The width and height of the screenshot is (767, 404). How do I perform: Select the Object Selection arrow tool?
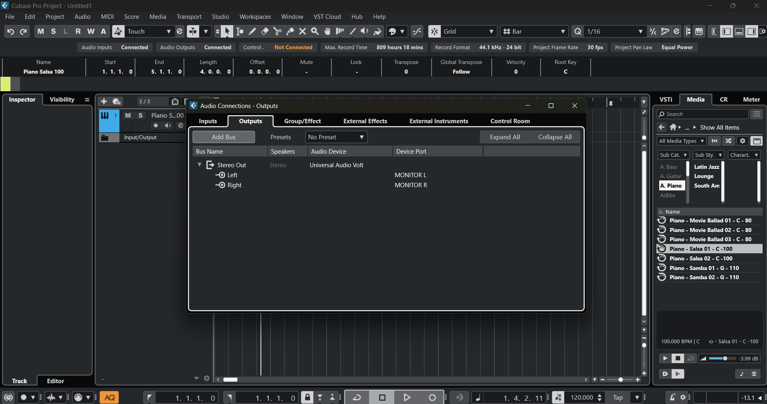click(227, 32)
